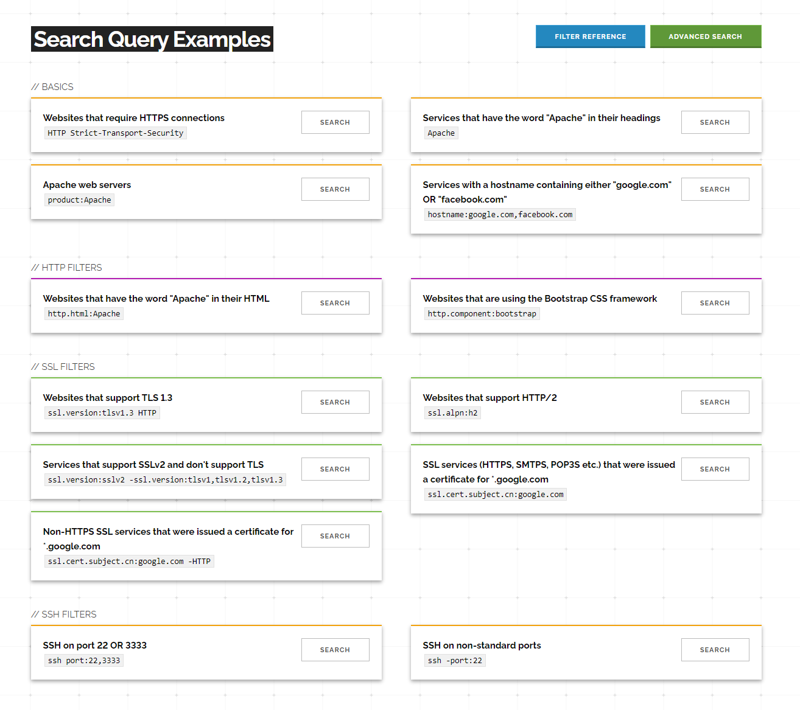This screenshot has height=710, width=800.
Task: Search non-HTTPS SSL services for google.com
Action: pyautogui.click(x=335, y=536)
